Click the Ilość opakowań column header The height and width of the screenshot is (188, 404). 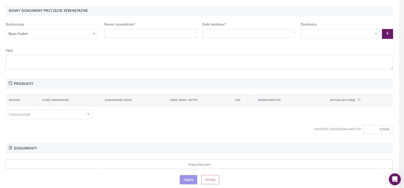point(56,100)
